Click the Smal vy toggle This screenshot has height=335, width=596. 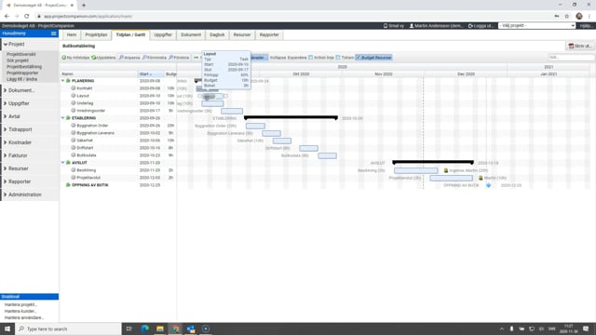[393, 26]
